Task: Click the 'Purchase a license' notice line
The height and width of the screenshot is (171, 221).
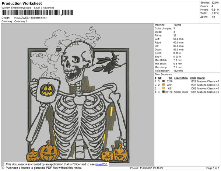Action: tap(44, 168)
